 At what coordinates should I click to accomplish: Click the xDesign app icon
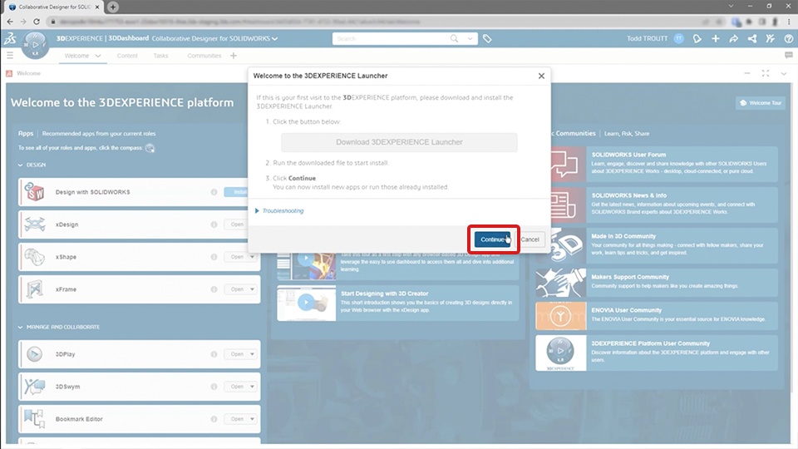coord(35,224)
